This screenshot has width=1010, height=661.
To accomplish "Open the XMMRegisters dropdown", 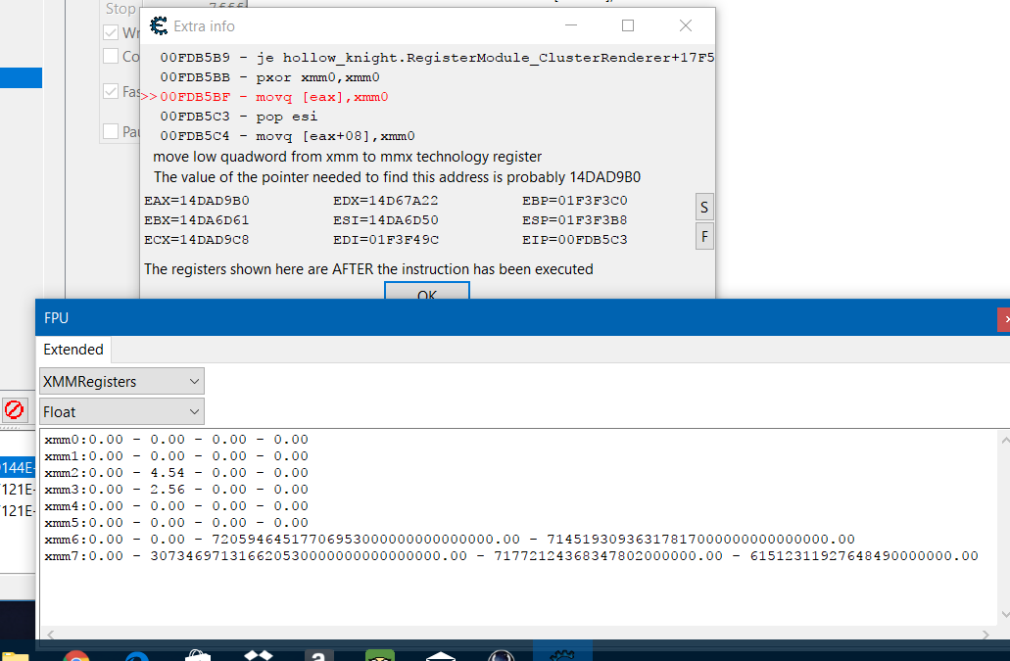I will coord(121,381).
